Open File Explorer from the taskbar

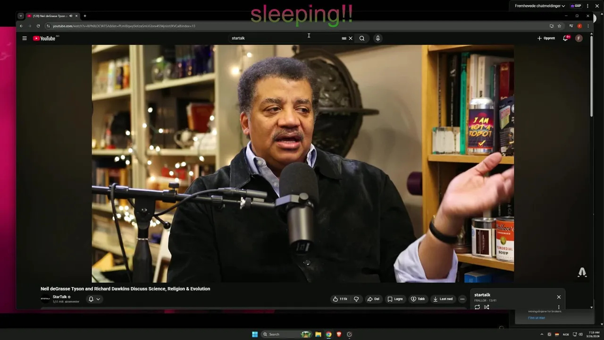(x=318, y=334)
